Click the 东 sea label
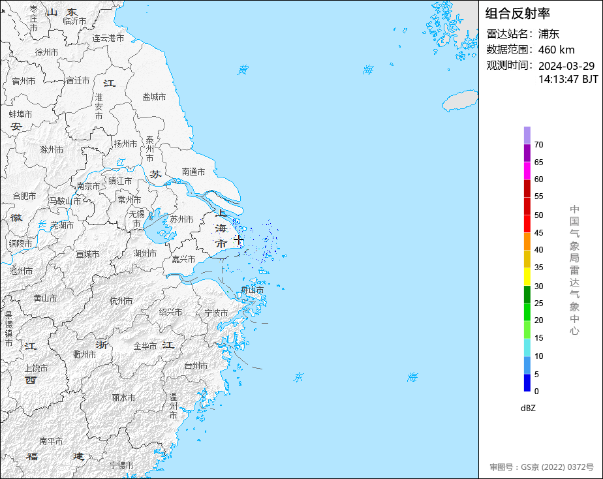The width and height of the screenshot is (603, 479). click(x=298, y=377)
